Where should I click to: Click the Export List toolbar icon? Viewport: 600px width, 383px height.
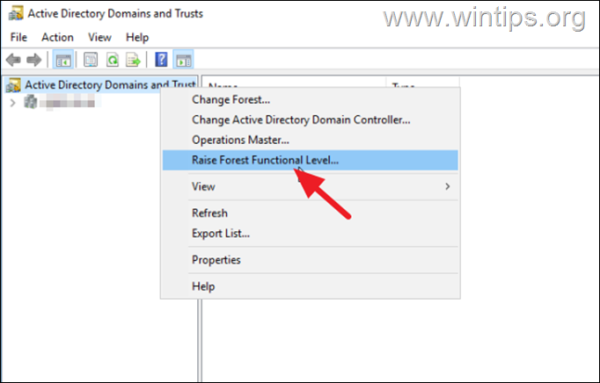[x=134, y=60]
